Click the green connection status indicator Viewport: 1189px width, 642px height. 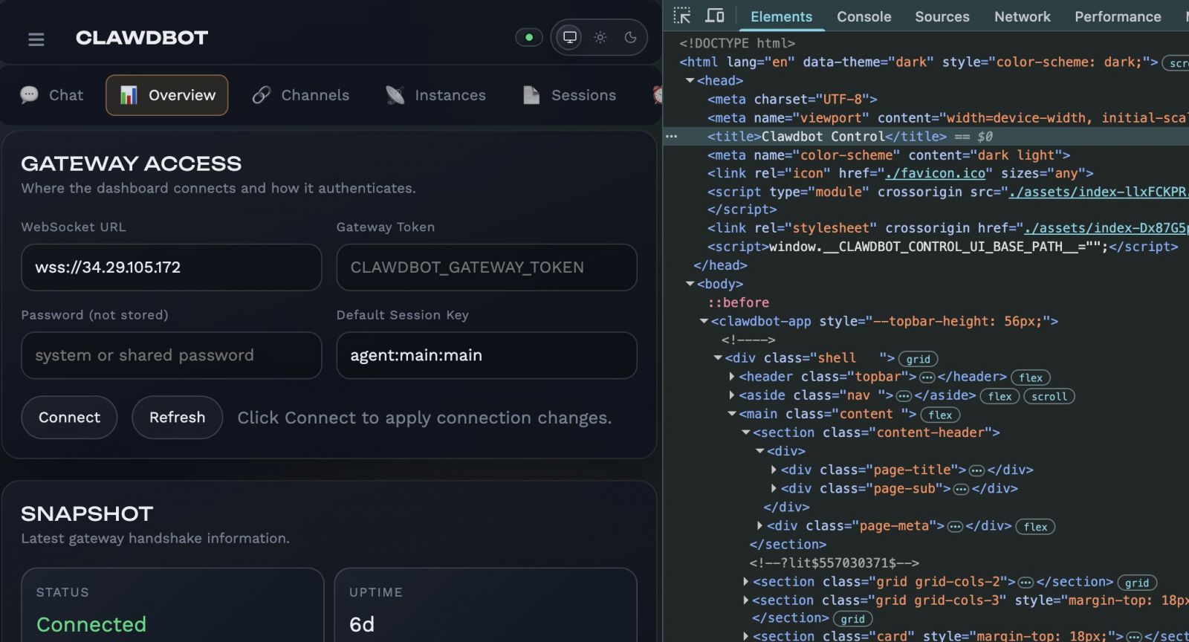click(x=529, y=37)
